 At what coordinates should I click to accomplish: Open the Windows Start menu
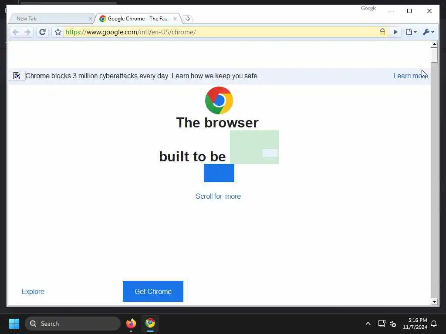[14, 324]
